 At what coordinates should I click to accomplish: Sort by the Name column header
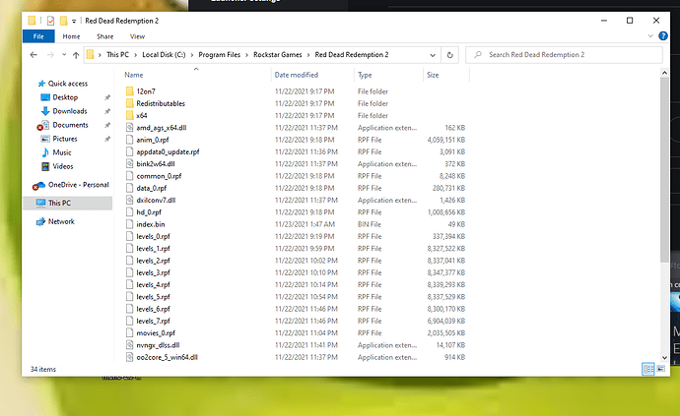point(134,75)
